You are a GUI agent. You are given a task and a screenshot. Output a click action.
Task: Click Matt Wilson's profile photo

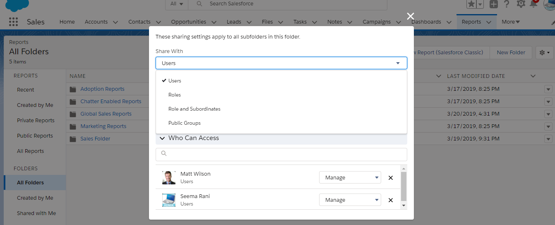click(169, 178)
